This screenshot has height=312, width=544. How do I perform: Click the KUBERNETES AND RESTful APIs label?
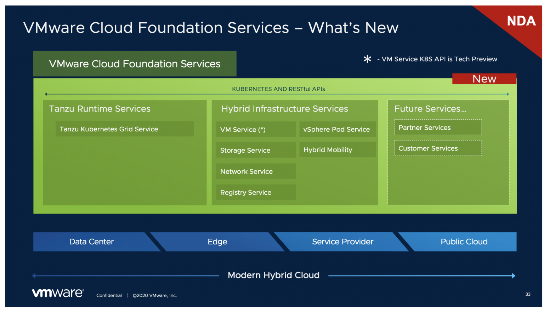pos(278,89)
